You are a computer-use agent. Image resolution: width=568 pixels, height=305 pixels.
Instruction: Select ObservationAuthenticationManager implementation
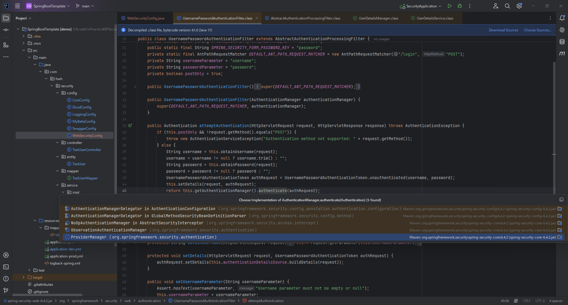[313, 230]
